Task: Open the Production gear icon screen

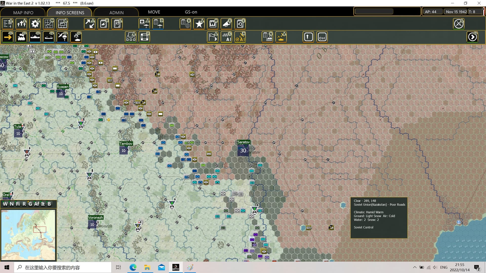Action: click(35, 24)
